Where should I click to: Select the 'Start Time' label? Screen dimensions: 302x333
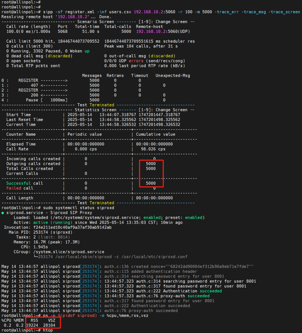19,115
